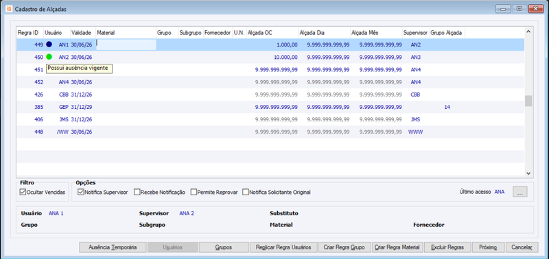
Task: Uncheck Notifica Supervisor option
Action: (x=81, y=192)
